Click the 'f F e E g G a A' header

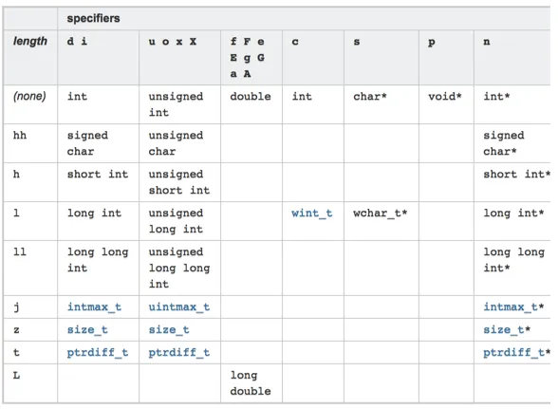pos(248,58)
